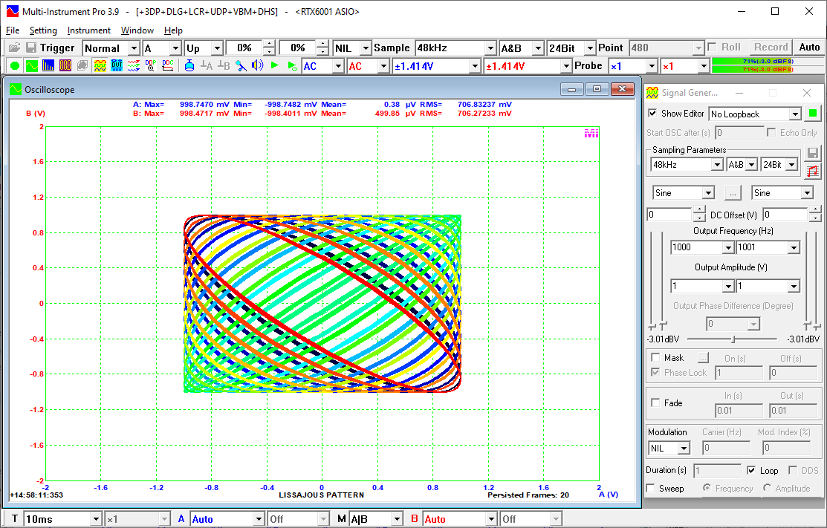Click the red music note icon in Signal Generator
827x528 pixels.
click(x=812, y=170)
